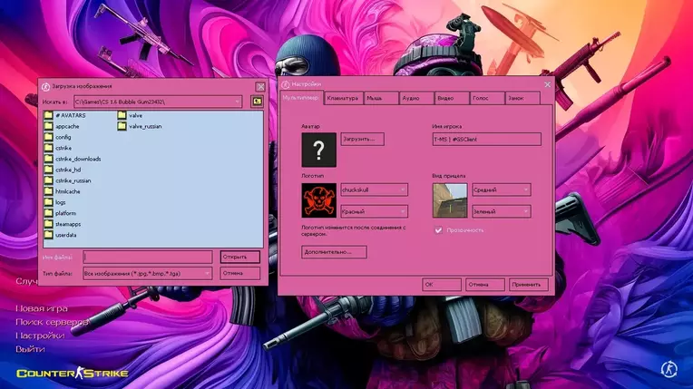Screen dimensions: 693x389
Task: Close the Загрузка изображения dialog
Action: click(260, 87)
